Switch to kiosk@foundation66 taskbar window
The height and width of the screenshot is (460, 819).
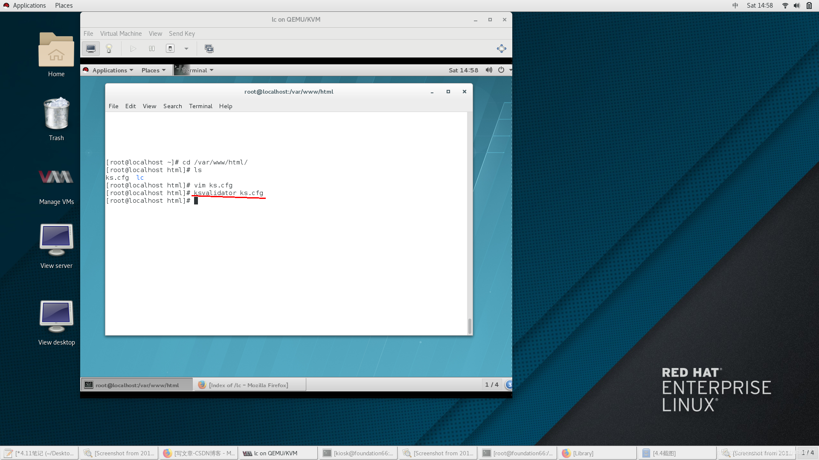[358, 453]
